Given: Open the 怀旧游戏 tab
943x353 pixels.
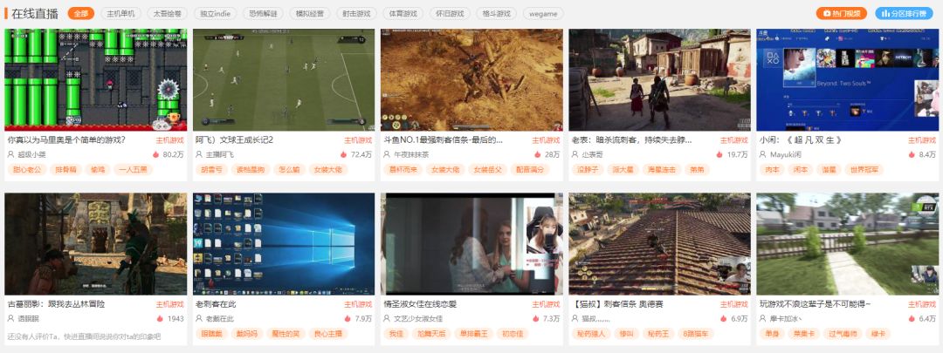Looking at the screenshot, I should [450, 13].
